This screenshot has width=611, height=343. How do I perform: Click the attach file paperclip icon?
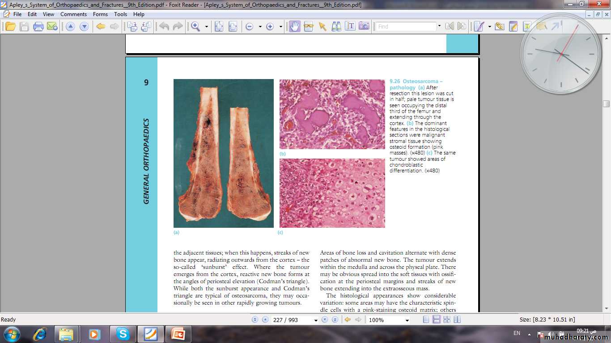[x=500, y=26]
